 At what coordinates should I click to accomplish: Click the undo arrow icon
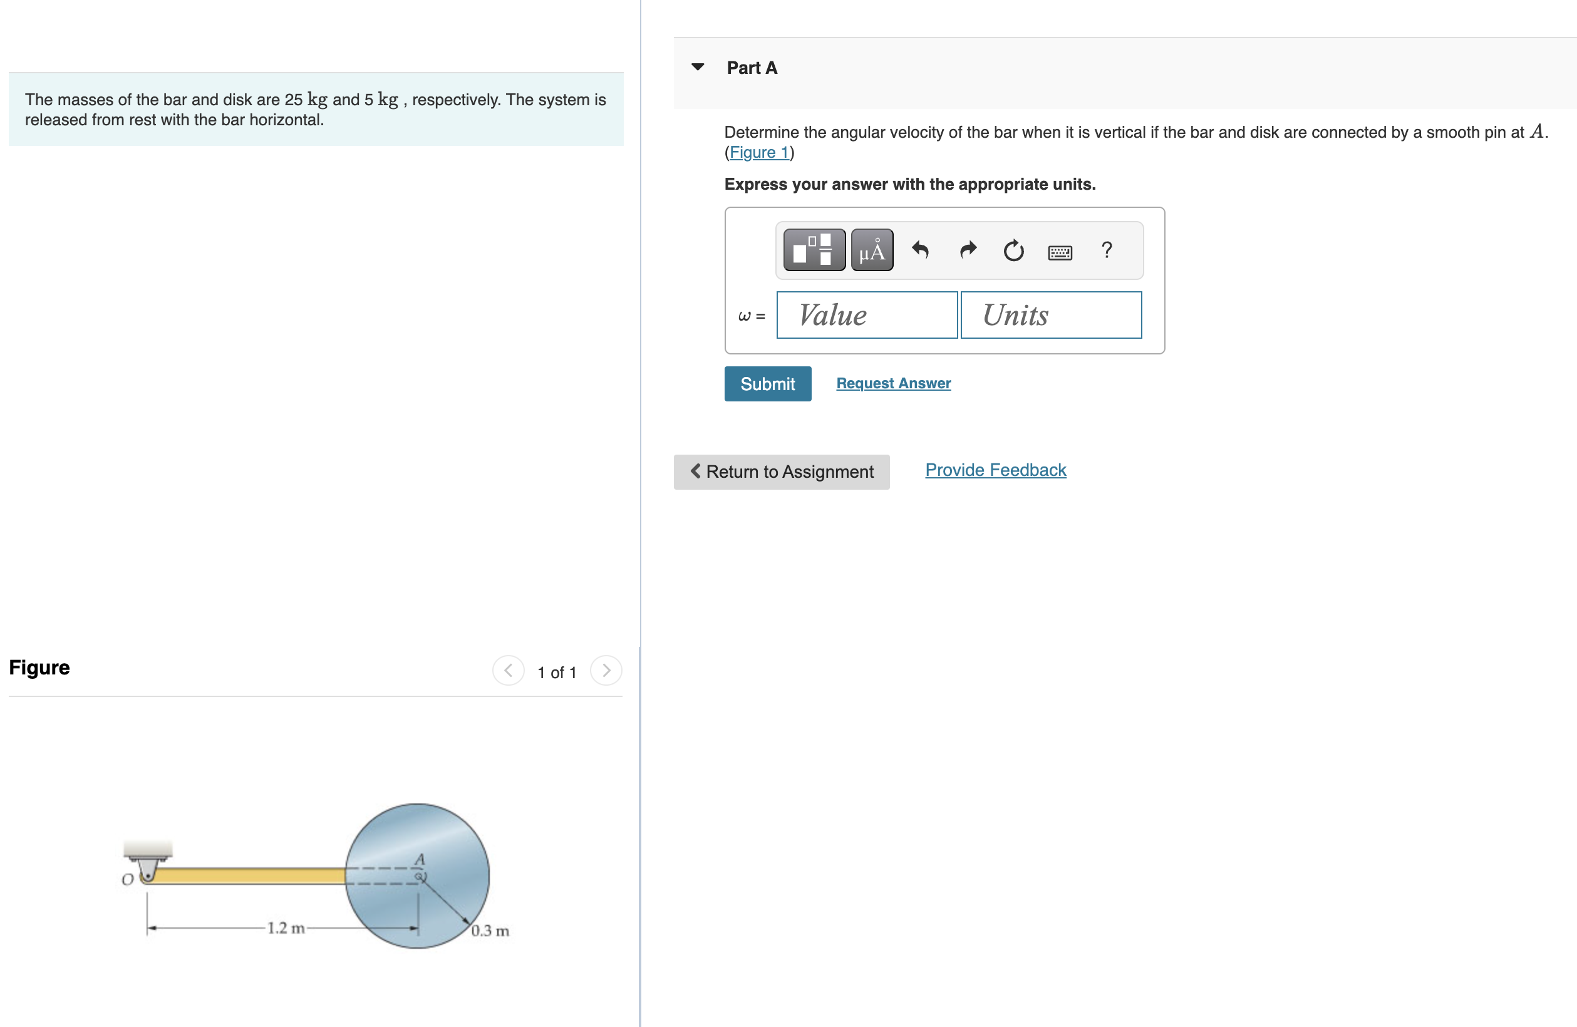point(919,250)
